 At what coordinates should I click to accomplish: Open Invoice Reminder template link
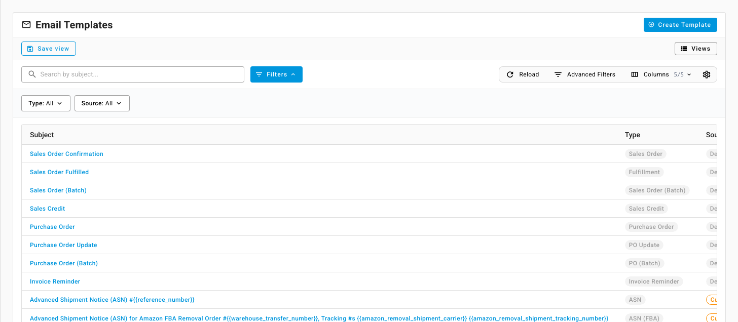pyautogui.click(x=55, y=281)
